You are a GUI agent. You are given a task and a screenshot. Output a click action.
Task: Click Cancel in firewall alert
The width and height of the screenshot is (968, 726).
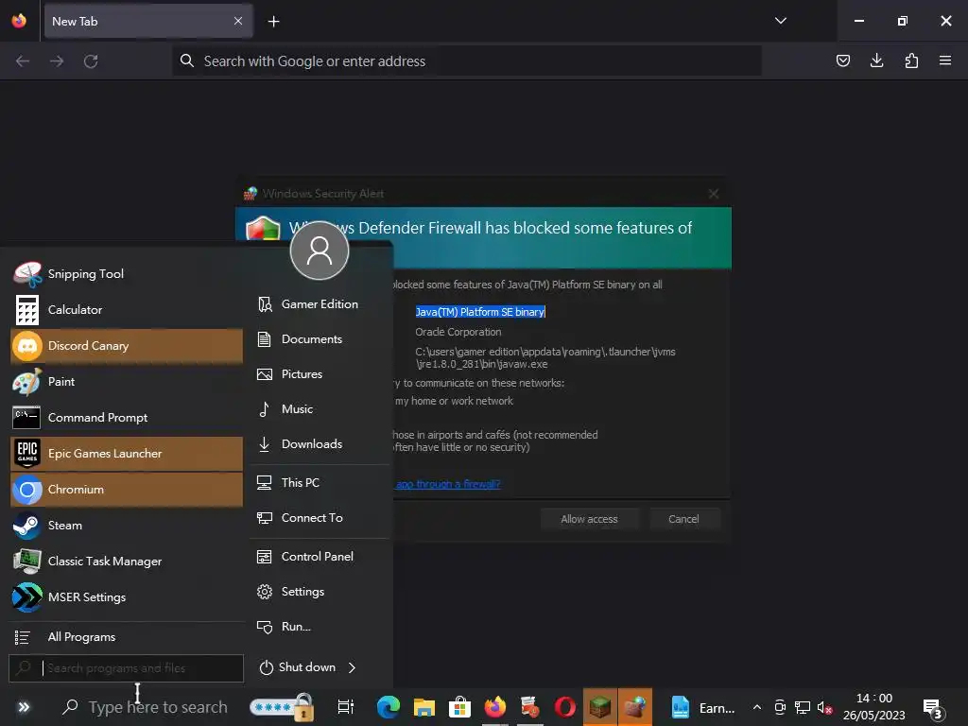point(683,519)
